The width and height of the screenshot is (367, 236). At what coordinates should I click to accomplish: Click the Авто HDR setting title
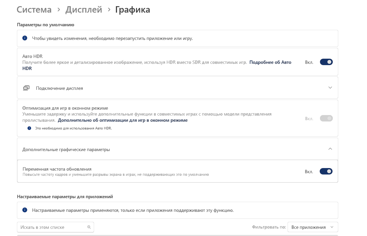click(32, 56)
